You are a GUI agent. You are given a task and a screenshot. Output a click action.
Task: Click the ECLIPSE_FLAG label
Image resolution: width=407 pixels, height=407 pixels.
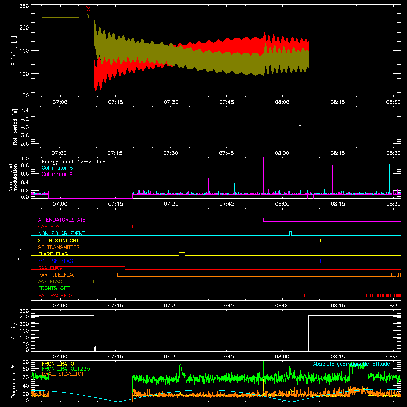tap(55, 261)
